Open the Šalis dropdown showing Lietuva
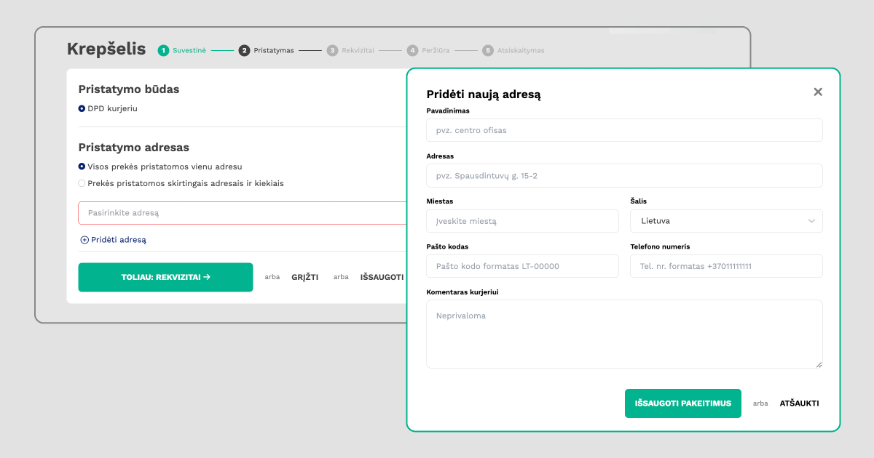Image resolution: width=874 pixels, height=458 pixels. (x=725, y=221)
